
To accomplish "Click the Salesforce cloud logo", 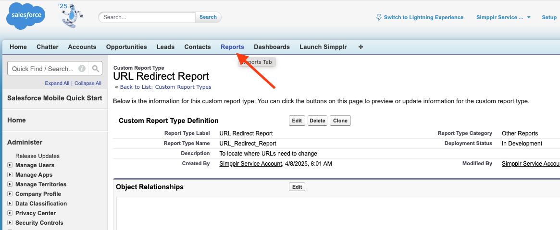I will tap(25, 16).
